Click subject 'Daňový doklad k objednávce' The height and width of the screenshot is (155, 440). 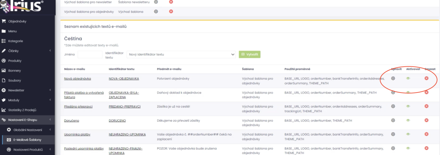tap(179, 92)
